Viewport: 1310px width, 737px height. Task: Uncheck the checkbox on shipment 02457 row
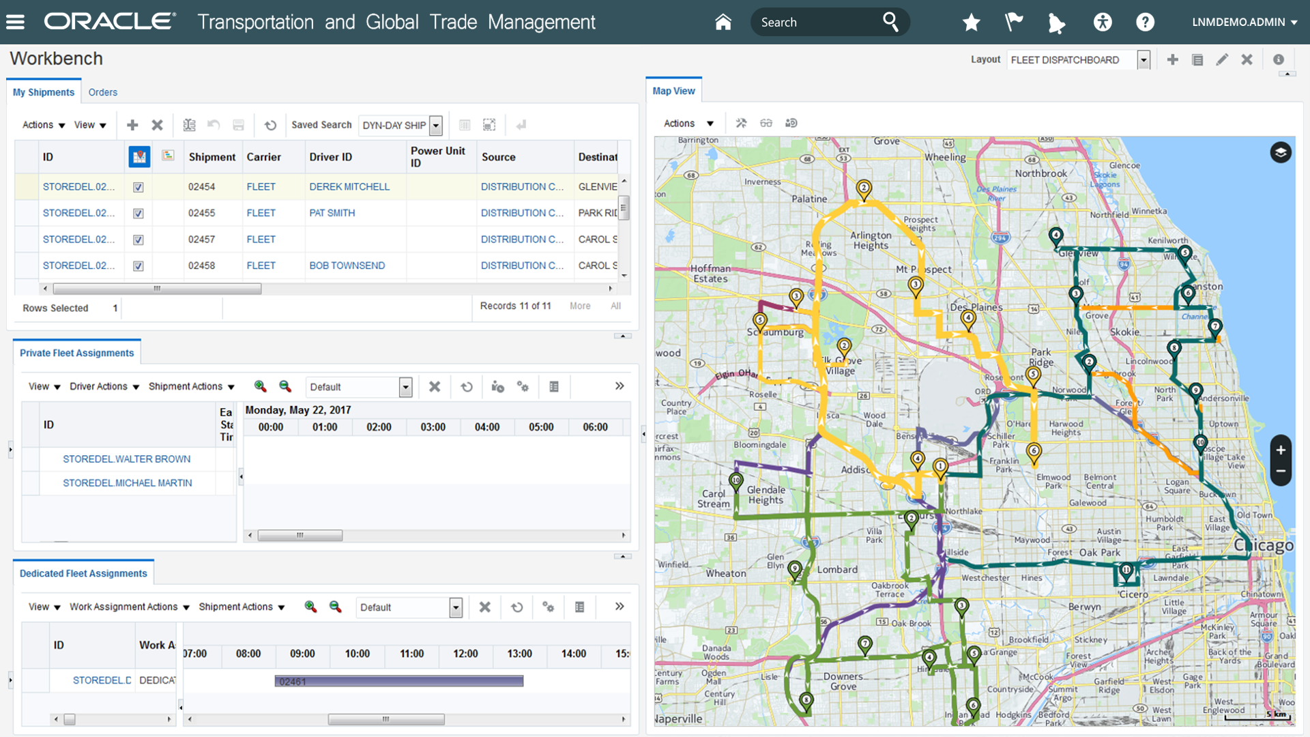tap(139, 240)
